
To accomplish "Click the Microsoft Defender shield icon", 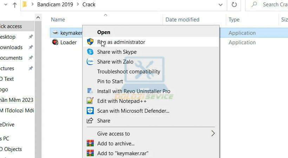I will pos(90,111).
